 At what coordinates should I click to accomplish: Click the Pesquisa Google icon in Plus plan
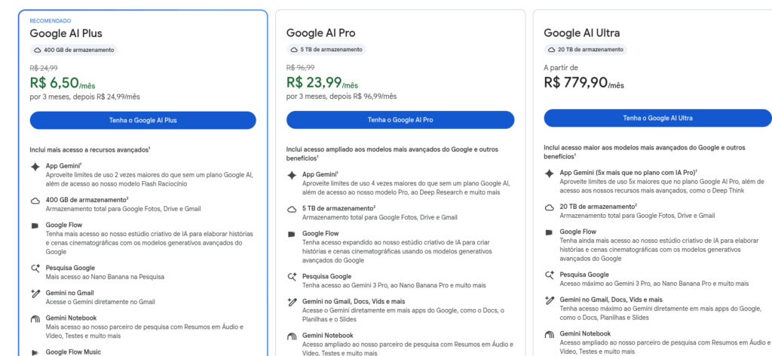pyautogui.click(x=35, y=269)
